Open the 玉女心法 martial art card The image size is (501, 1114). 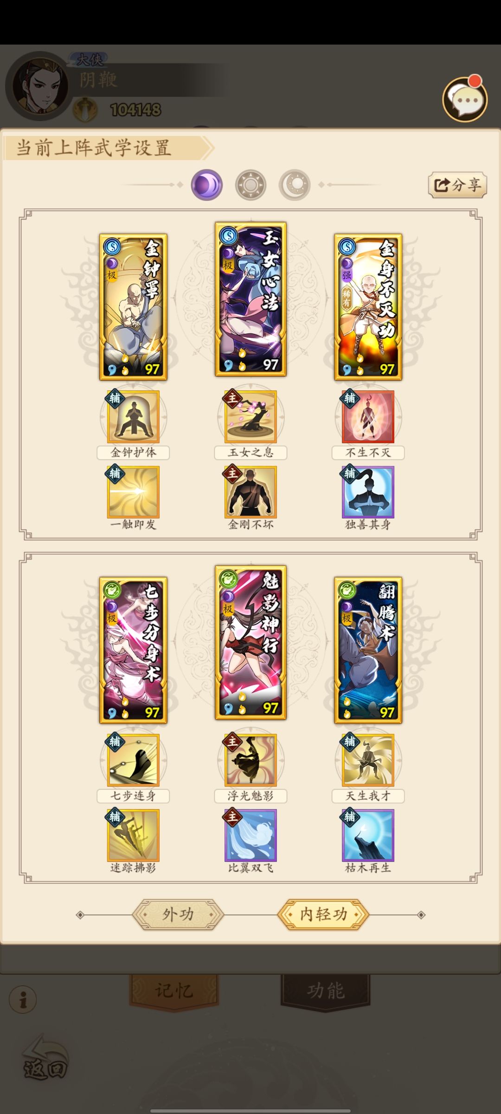[250, 299]
